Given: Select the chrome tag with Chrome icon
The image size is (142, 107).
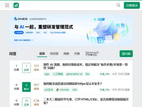Looking at the screenshot, I should (x=63, y=90).
